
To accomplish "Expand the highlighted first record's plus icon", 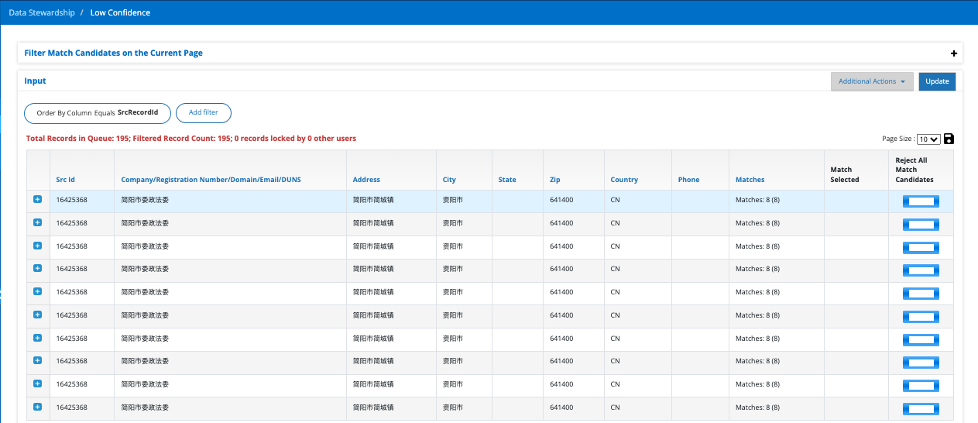I will [38, 199].
